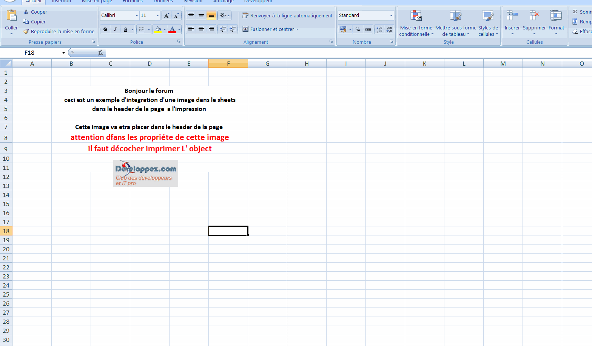
Task: Click the Copier copy button
Action: click(34, 22)
